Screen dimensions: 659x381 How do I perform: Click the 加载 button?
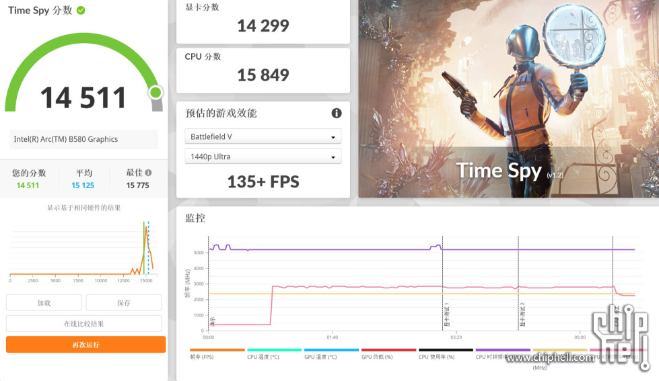pos(44,302)
